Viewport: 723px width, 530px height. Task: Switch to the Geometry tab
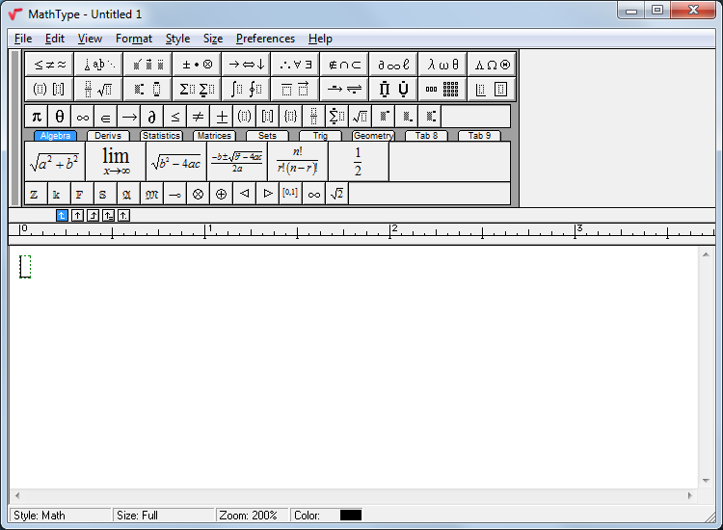372,136
